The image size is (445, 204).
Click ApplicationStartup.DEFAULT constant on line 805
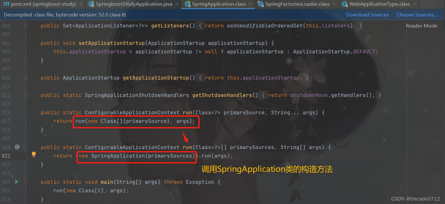(x=334, y=51)
